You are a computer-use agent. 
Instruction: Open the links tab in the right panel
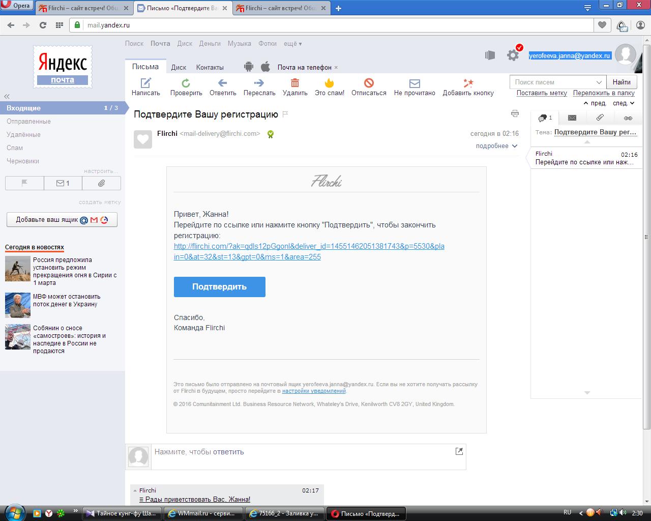[628, 118]
